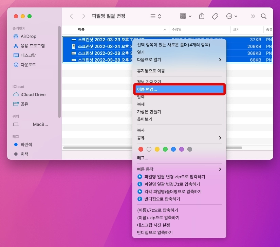Click the search magnifier icon
This screenshot has height=247, width=280.
coord(264,16)
